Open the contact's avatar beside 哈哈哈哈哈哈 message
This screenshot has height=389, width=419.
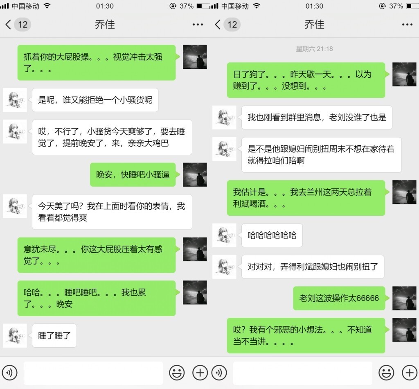coord(224,235)
